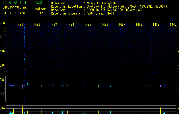
Task: Click the 1435 time axis label
Action: pos(88,25)
